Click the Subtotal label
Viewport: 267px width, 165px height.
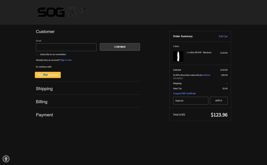177,70
